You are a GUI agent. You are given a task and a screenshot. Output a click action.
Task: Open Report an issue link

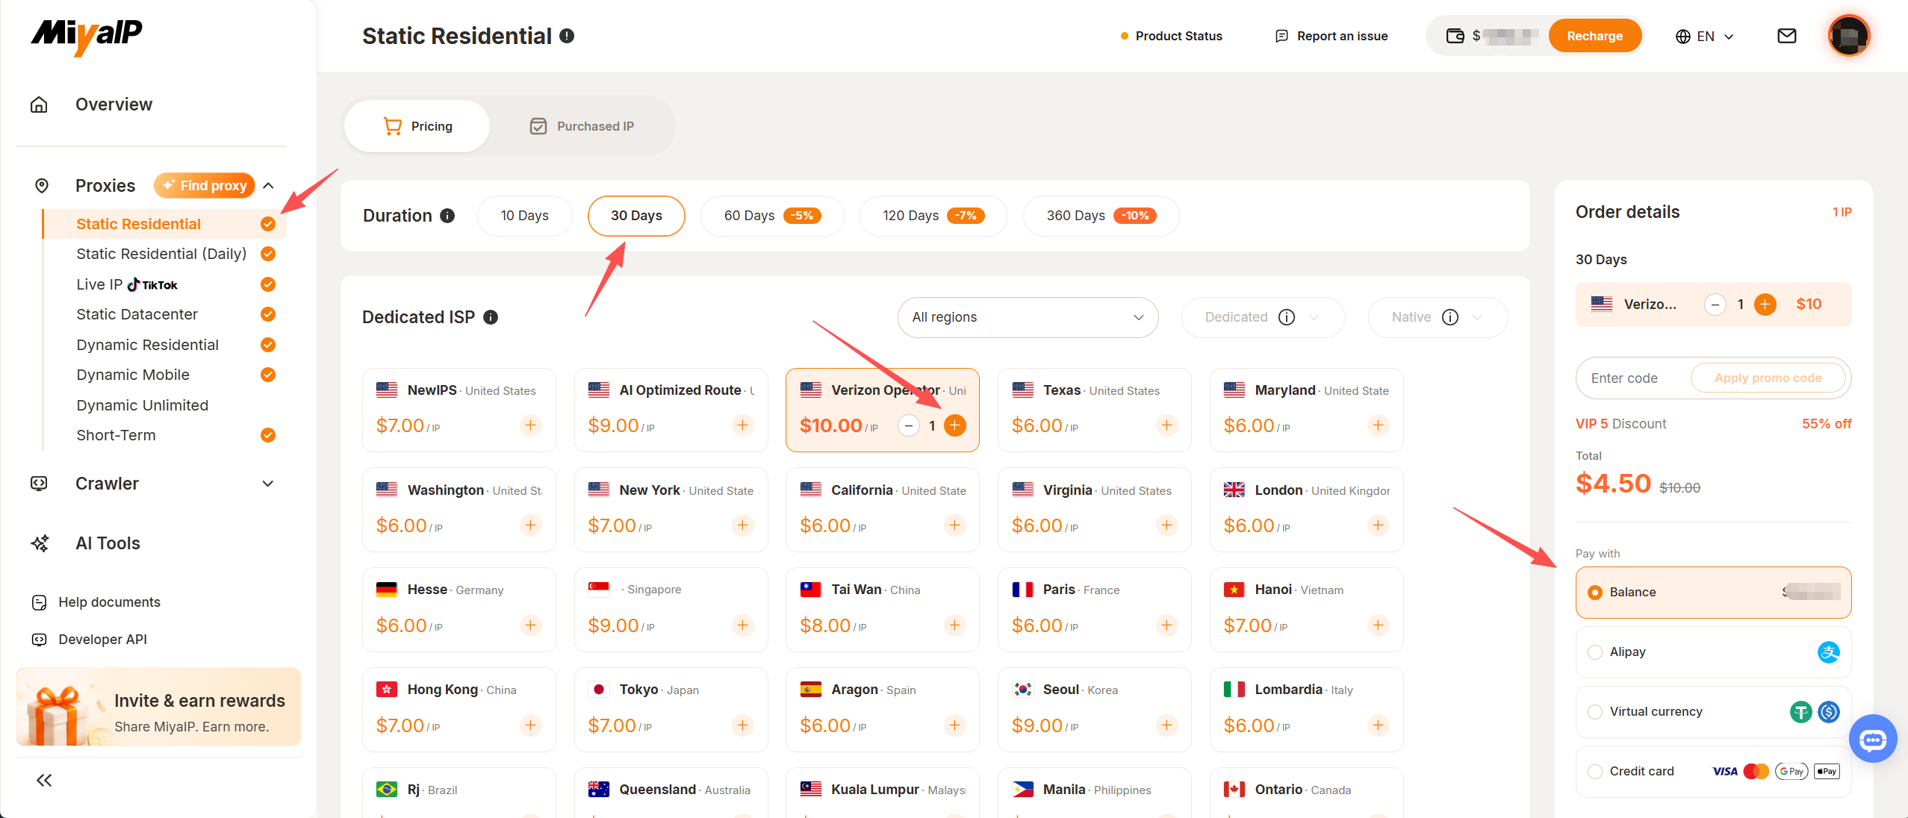1331,36
